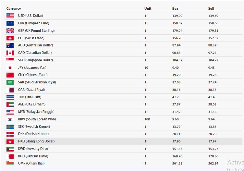
Task: Click the Currency column header
Action: (14, 8)
